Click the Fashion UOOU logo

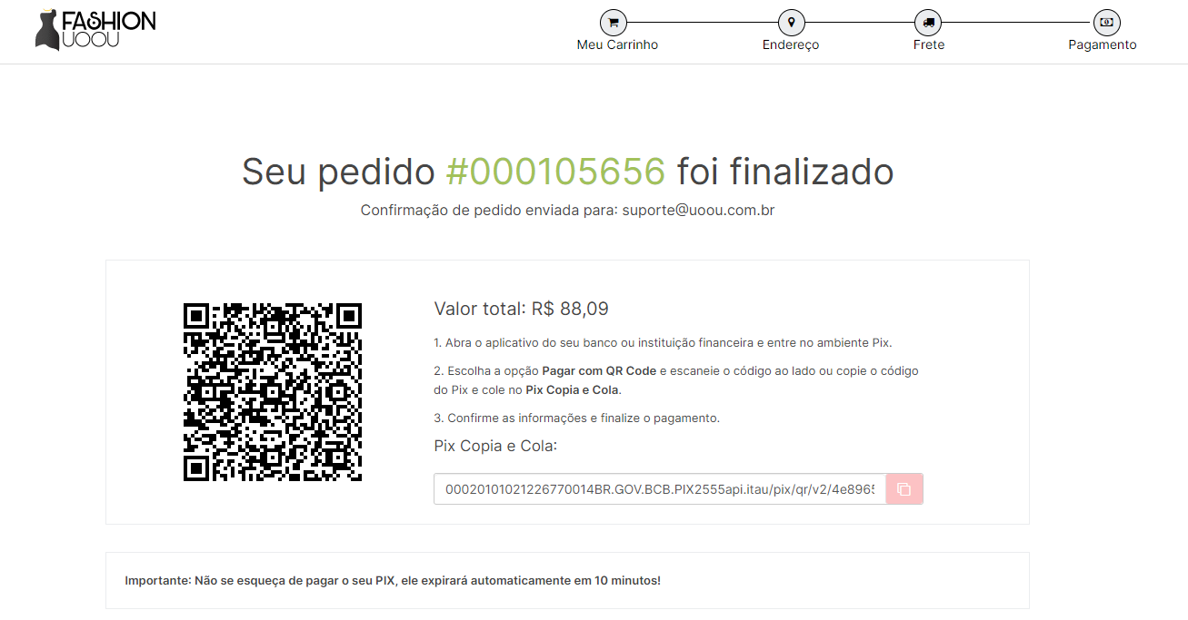(95, 30)
